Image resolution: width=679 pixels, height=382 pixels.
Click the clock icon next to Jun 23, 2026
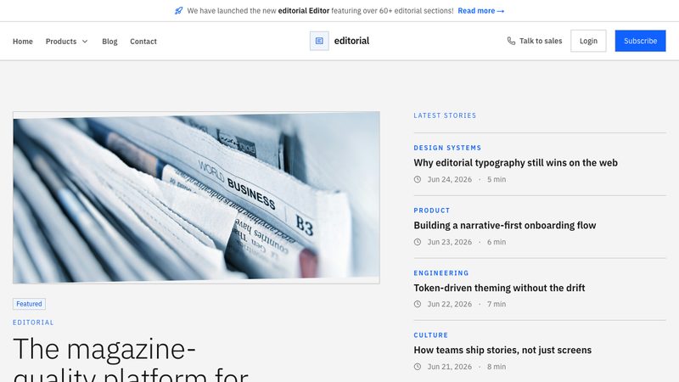pos(418,242)
